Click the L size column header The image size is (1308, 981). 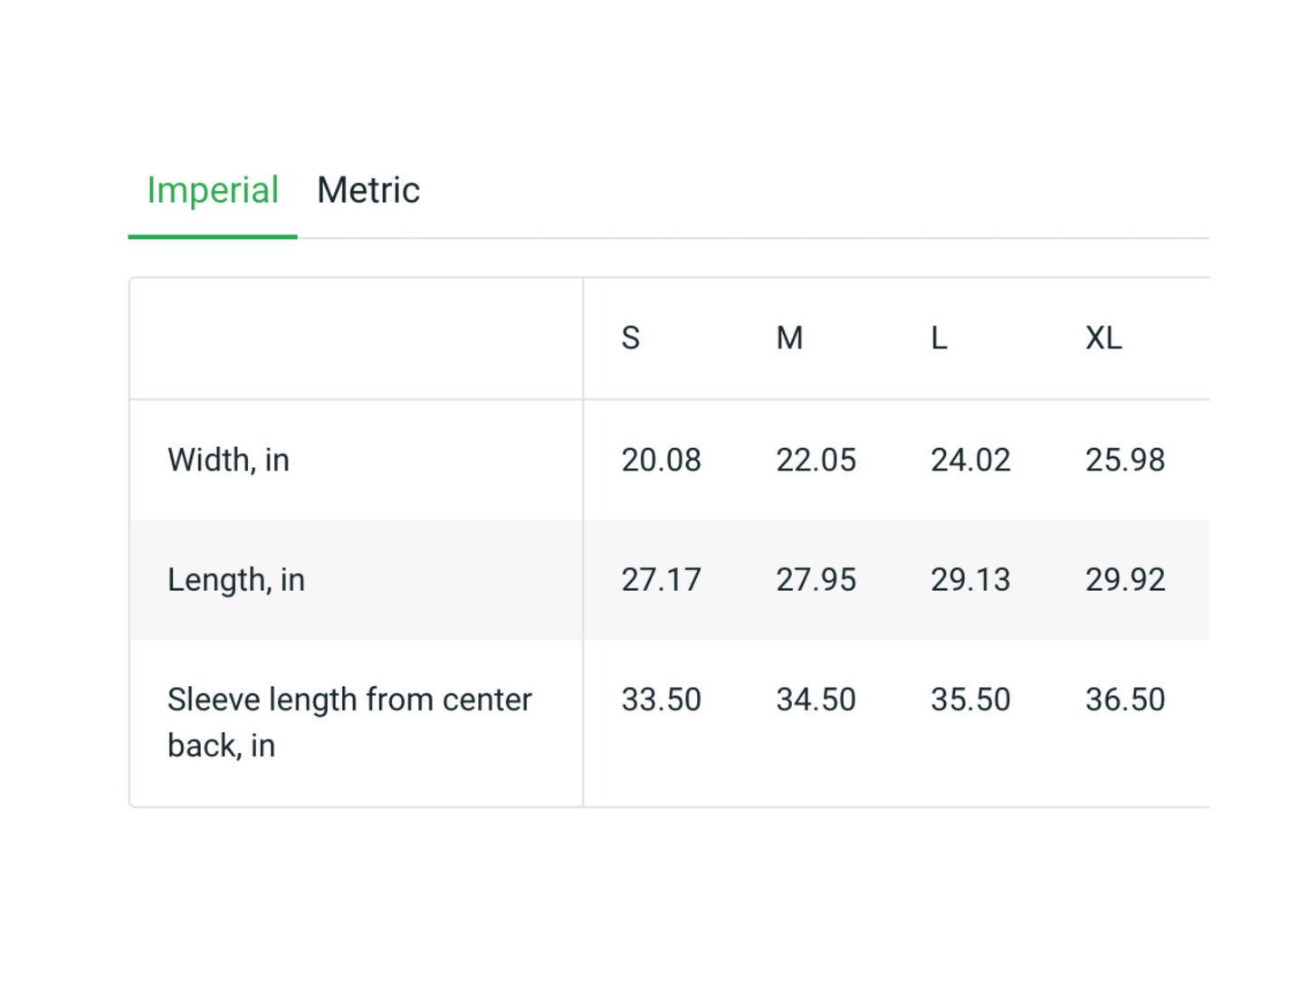(939, 338)
